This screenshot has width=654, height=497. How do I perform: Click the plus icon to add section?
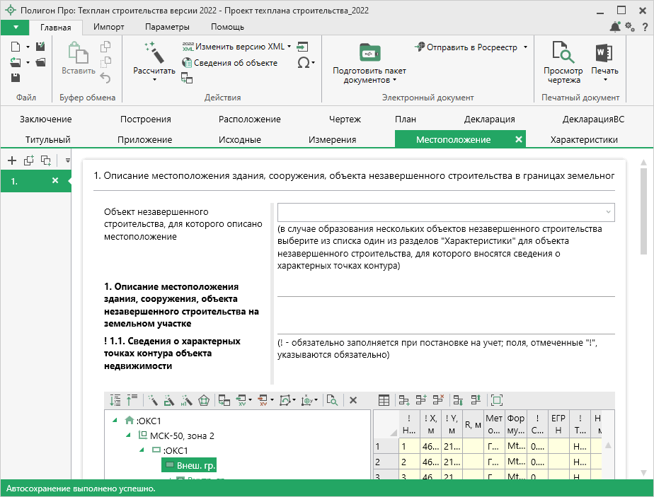coord(12,160)
